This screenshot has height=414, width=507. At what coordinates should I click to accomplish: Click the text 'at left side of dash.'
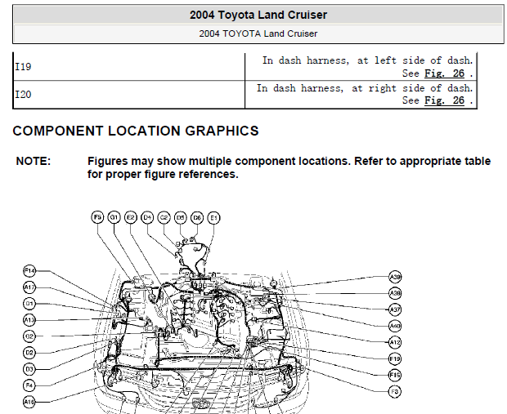415,60
